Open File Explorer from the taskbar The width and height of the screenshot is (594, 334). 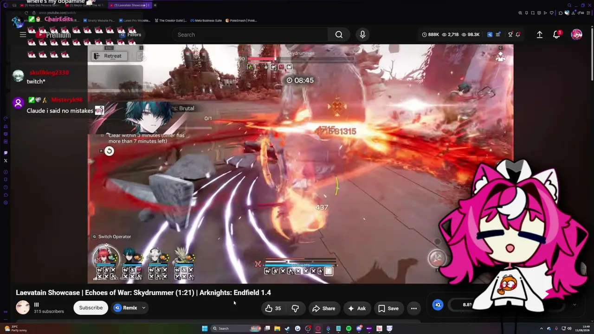click(x=277, y=328)
